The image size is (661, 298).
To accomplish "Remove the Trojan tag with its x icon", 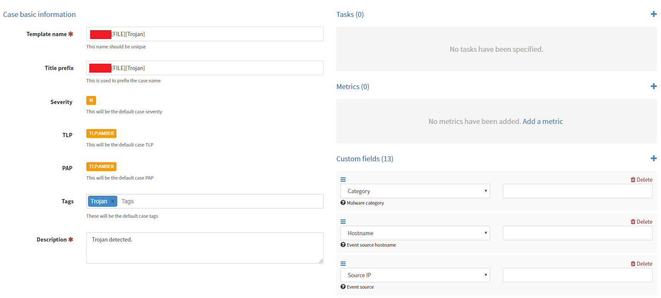I will [x=112, y=201].
